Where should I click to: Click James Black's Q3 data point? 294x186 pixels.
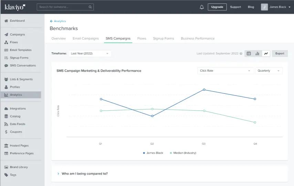(x=204, y=90)
